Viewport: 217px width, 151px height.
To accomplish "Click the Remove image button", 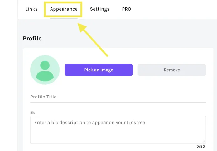I will pyautogui.click(x=172, y=70).
